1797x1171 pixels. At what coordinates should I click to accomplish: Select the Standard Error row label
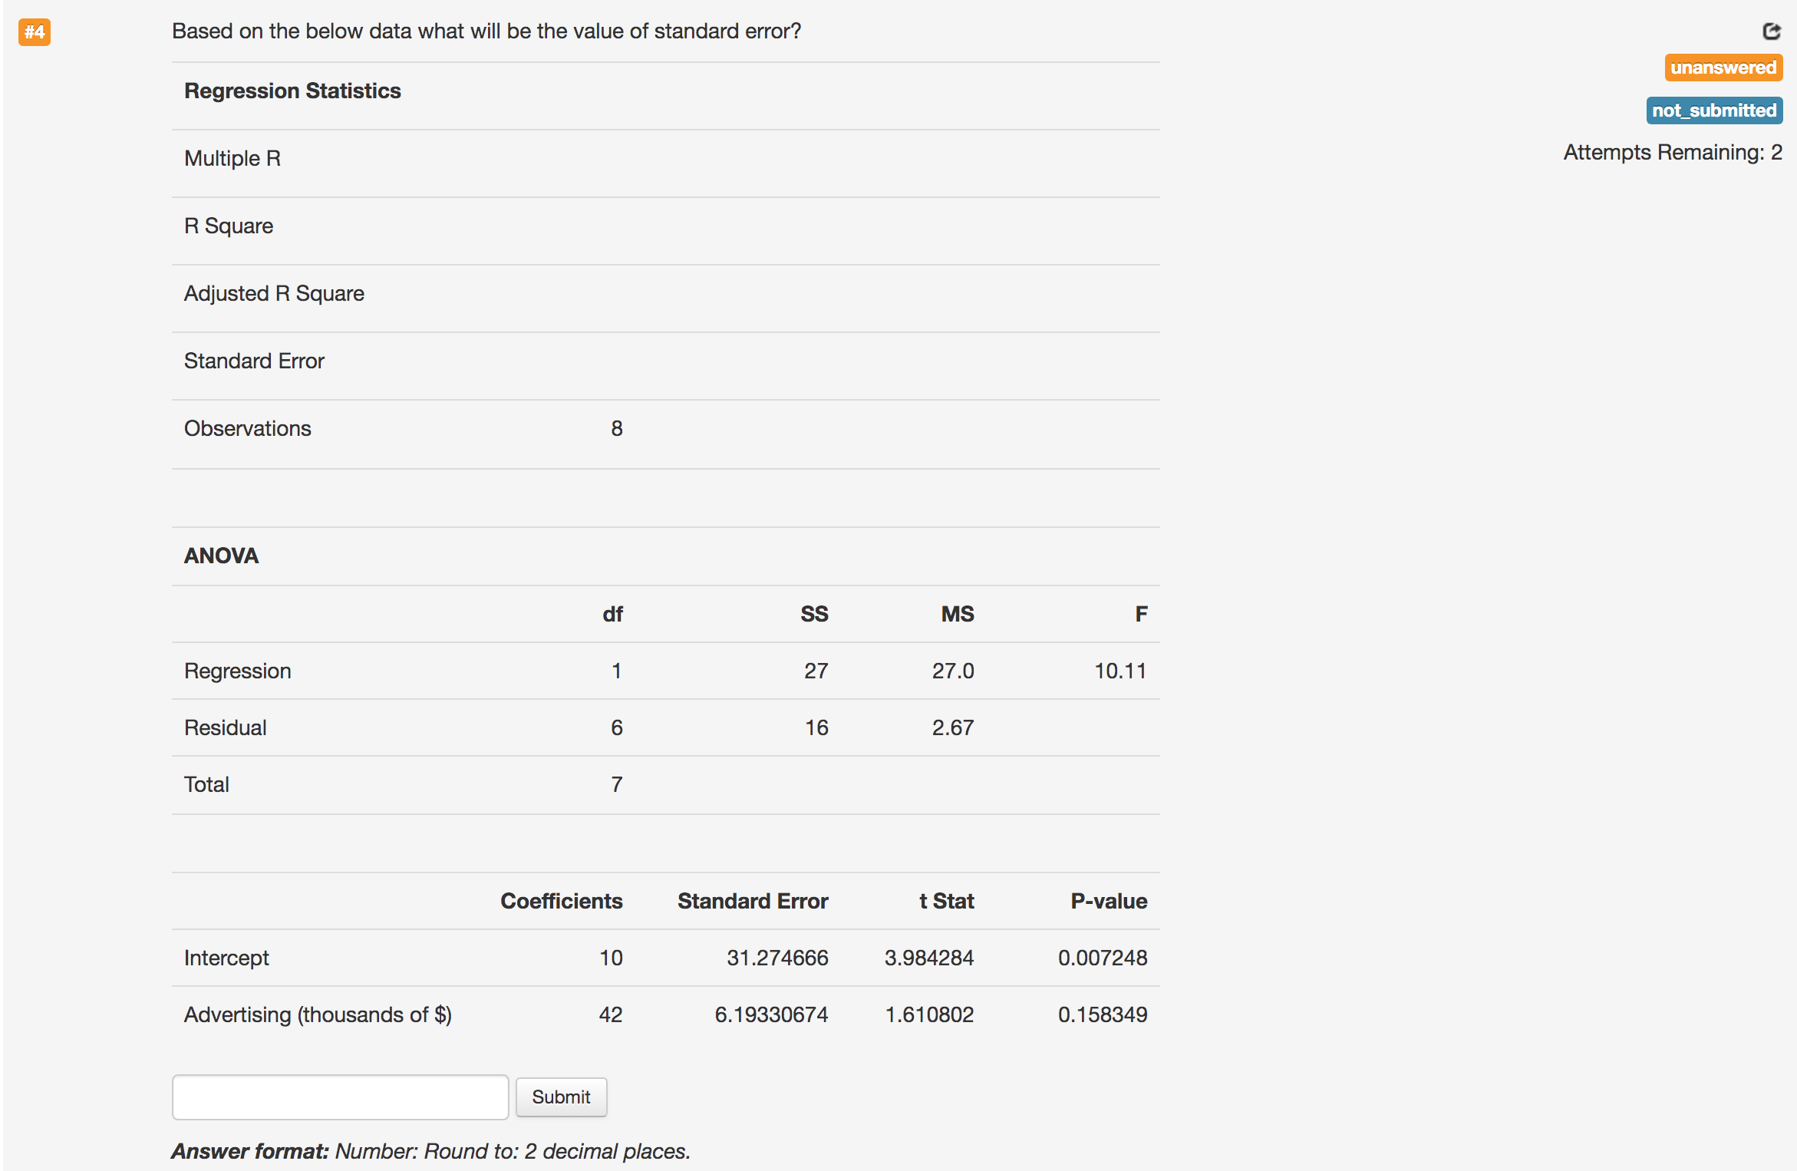(x=254, y=361)
